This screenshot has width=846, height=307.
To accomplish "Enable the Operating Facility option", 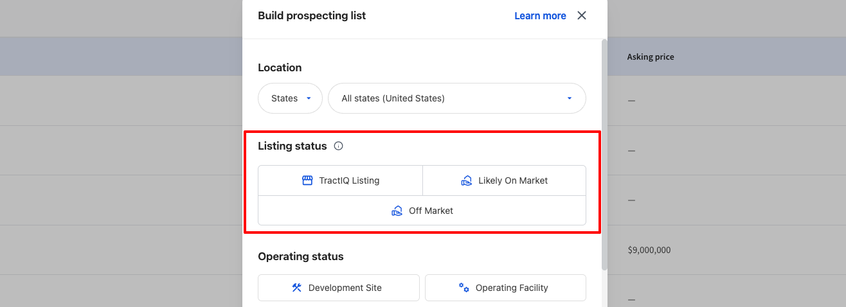I will click(505, 288).
